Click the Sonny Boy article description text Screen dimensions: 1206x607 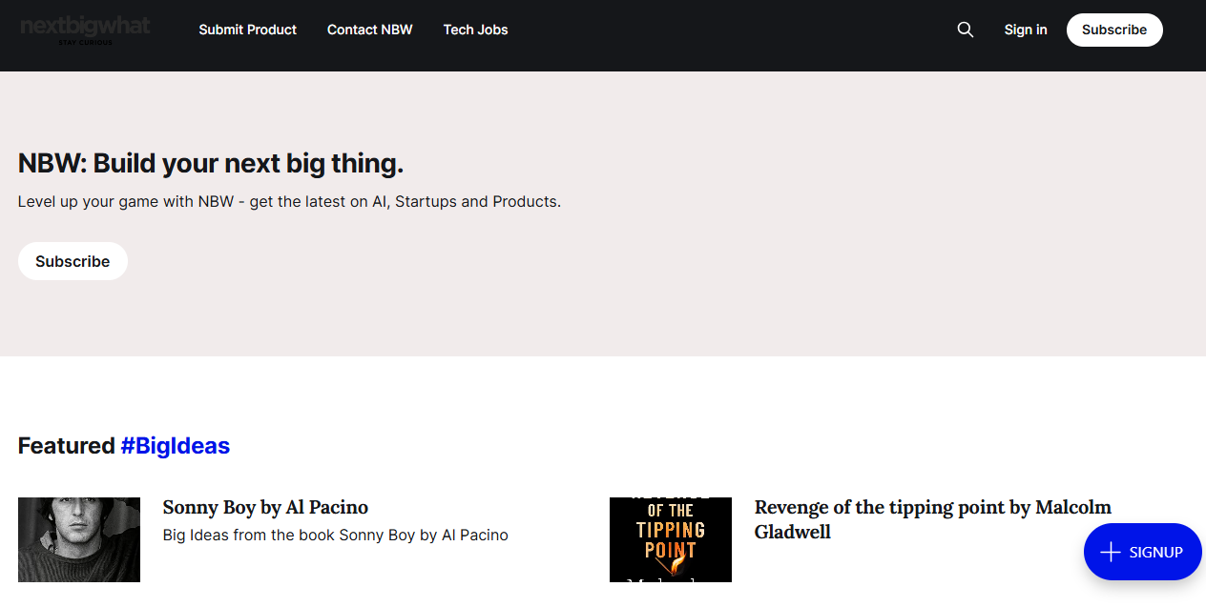pyautogui.click(x=335, y=536)
